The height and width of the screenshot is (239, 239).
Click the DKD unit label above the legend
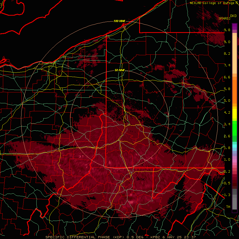pos(233,16)
